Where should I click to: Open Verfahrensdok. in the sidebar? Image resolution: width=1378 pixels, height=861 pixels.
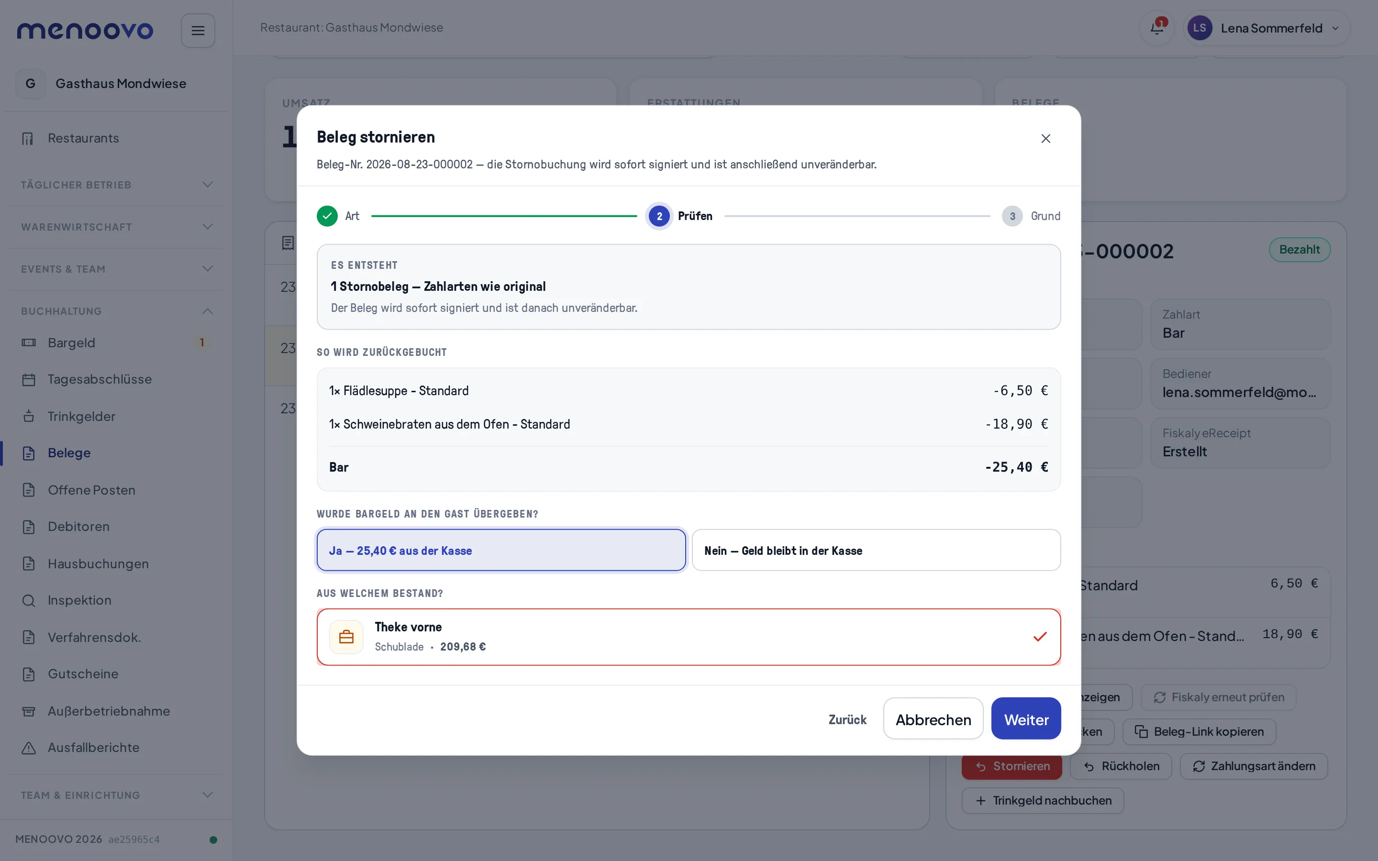point(116,637)
